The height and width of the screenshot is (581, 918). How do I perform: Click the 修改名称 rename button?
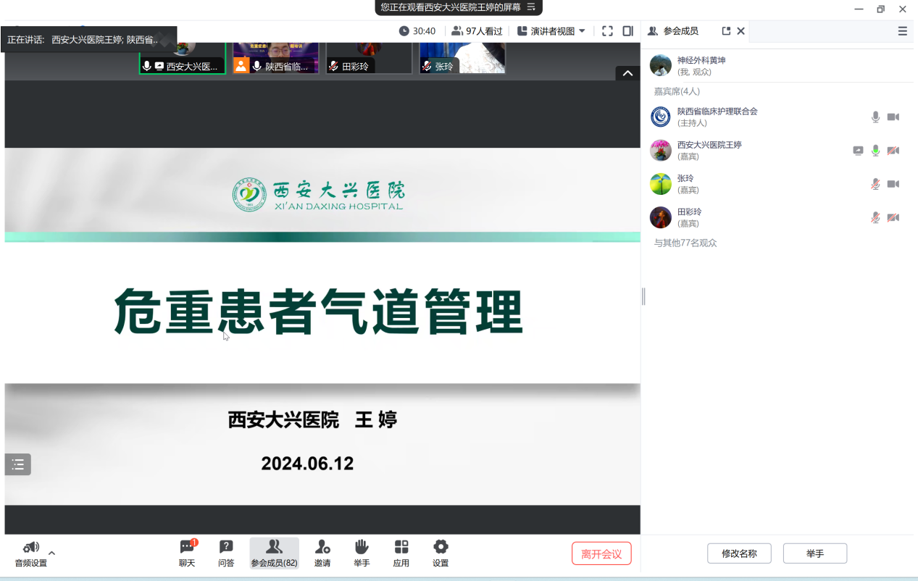click(739, 553)
